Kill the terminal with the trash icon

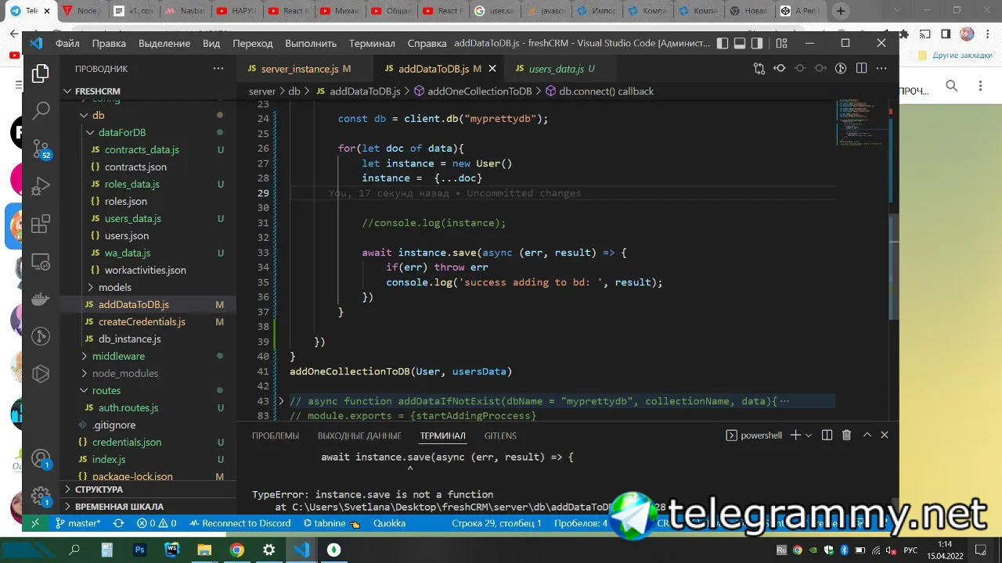846,436
